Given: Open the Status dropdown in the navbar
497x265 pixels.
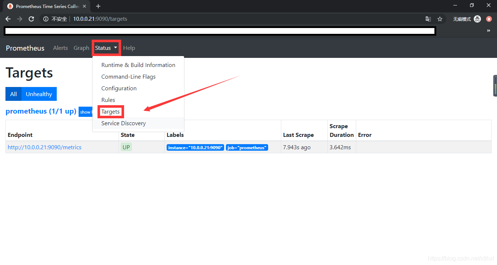Looking at the screenshot, I should [x=106, y=48].
